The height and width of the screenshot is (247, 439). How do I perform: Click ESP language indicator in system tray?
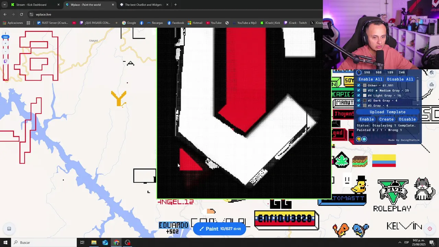click(x=406, y=243)
